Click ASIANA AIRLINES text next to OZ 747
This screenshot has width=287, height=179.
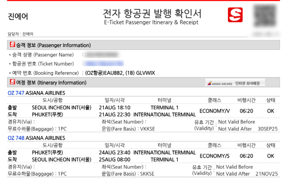coord(45,93)
